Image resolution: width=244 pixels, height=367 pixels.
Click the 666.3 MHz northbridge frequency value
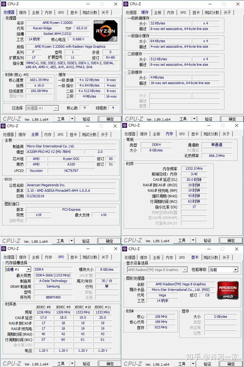(217, 156)
